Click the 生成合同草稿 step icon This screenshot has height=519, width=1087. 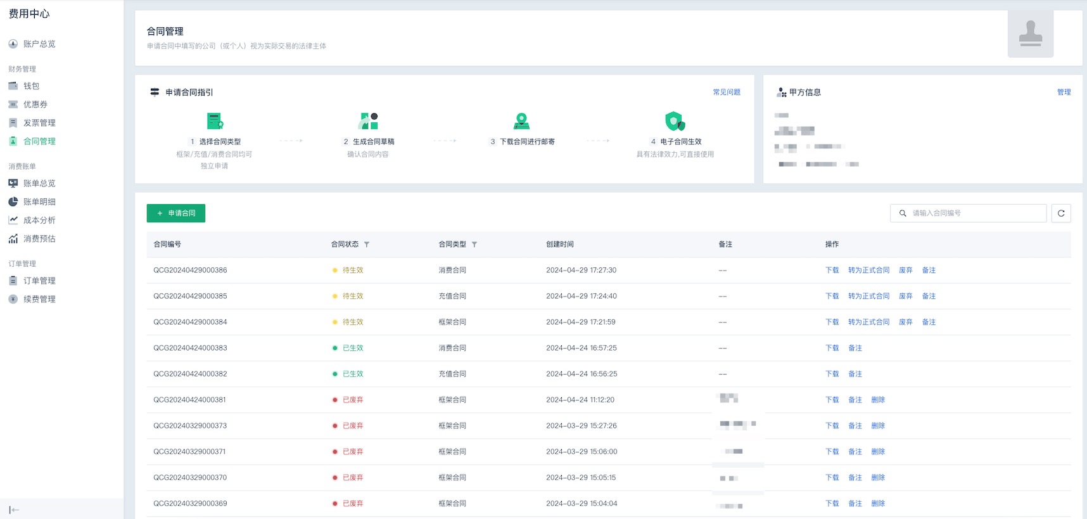(368, 120)
